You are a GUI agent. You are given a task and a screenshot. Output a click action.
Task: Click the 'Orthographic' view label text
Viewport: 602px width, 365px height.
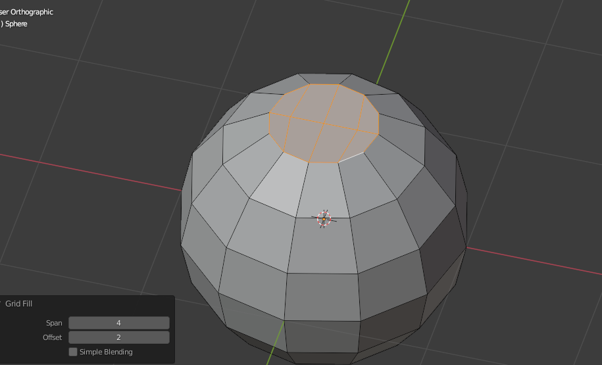[32, 12]
